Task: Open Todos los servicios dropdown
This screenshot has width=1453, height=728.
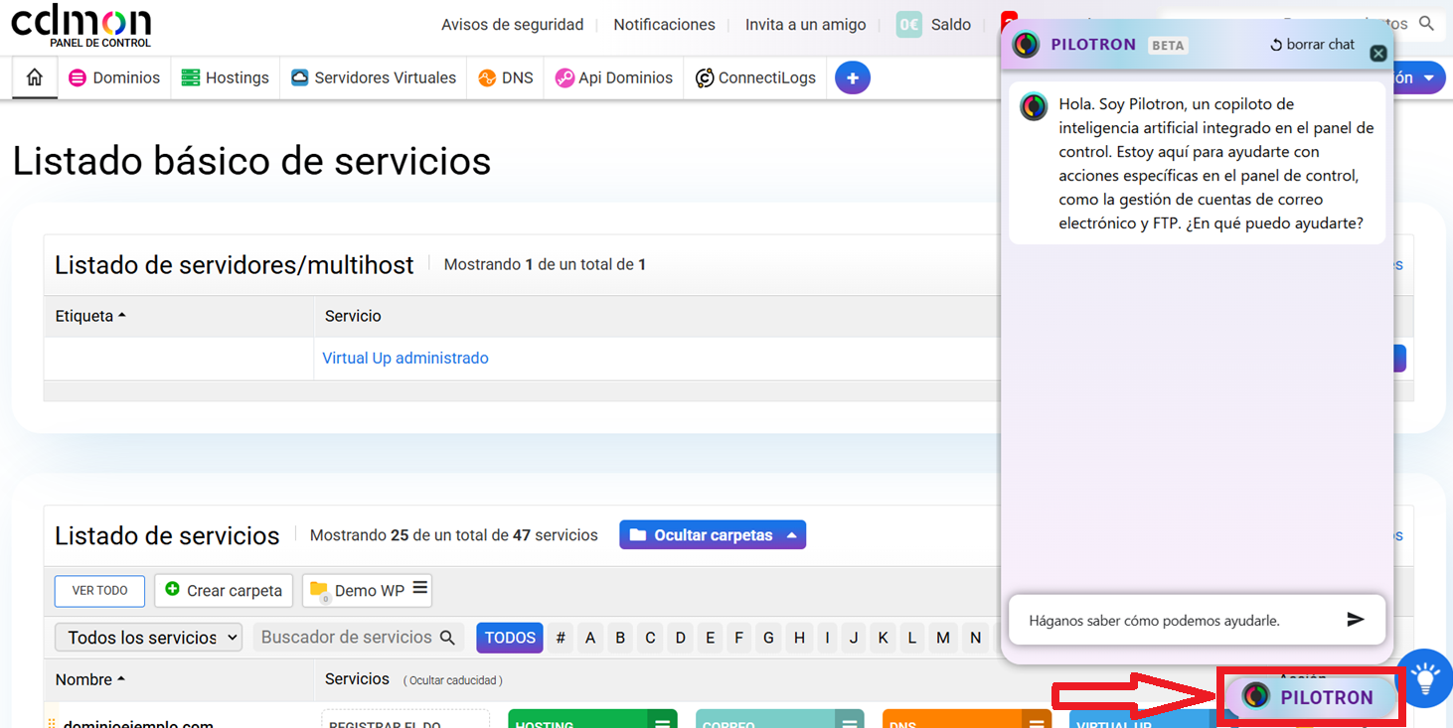Action: point(148,638)
